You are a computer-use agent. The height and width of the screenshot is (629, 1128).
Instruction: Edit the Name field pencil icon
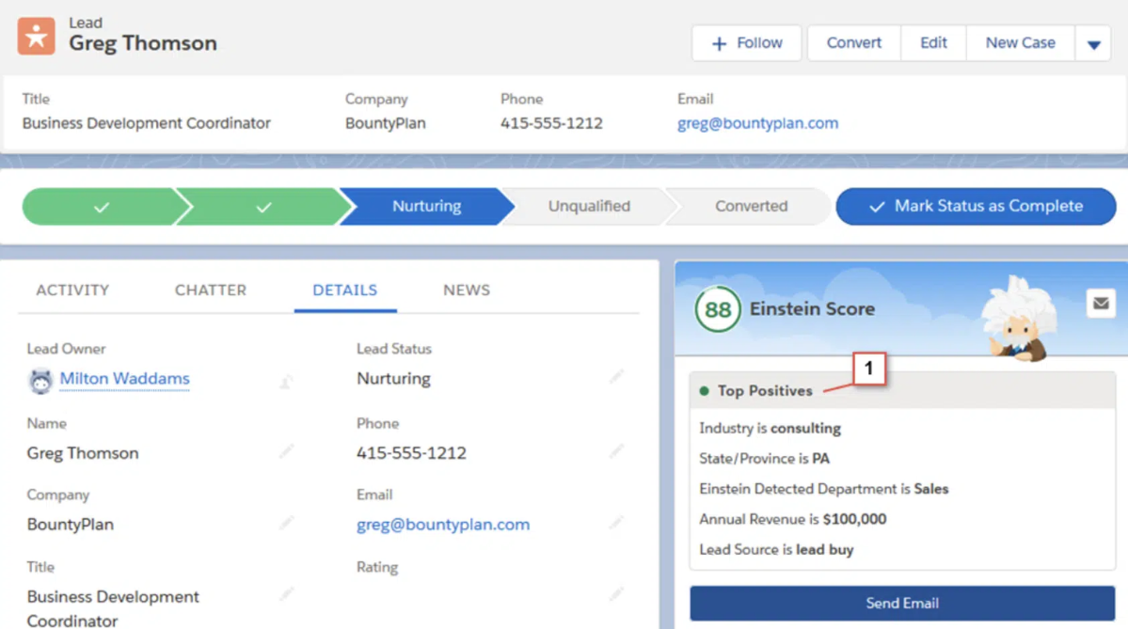tap(287, 450)
